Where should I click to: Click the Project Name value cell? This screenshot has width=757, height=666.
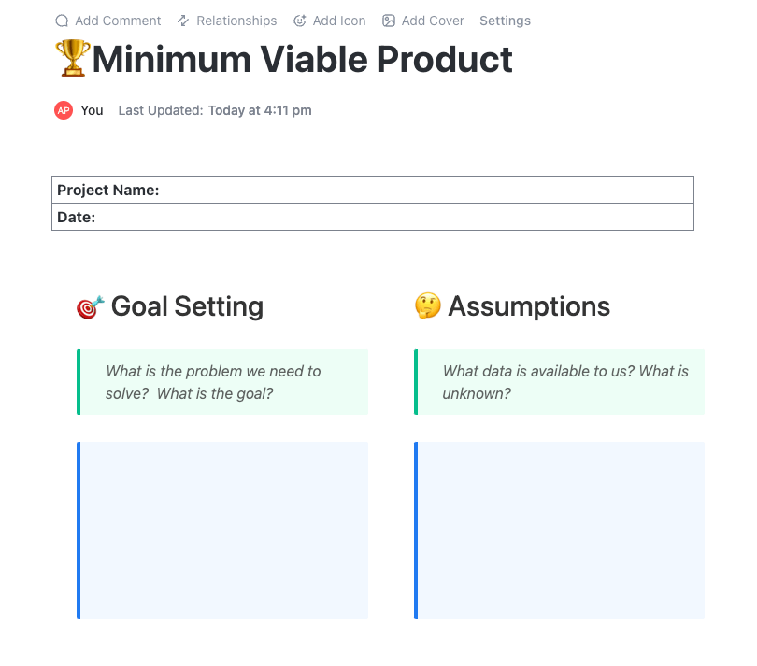tap(464, 190)
